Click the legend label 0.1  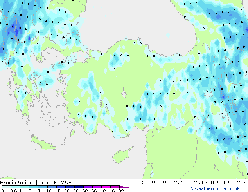[4, 190]
